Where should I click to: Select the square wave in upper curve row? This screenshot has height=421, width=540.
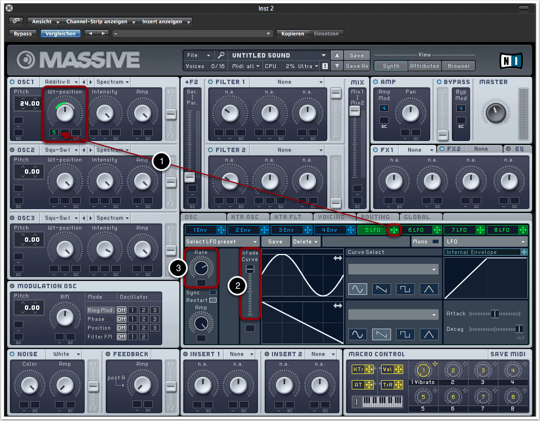tap(405, 288)
